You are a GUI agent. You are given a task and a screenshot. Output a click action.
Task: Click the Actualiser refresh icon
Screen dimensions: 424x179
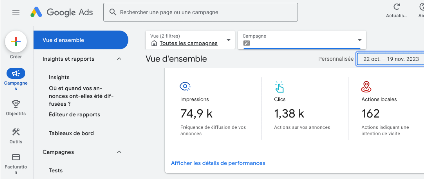click(x=396, y=7)
